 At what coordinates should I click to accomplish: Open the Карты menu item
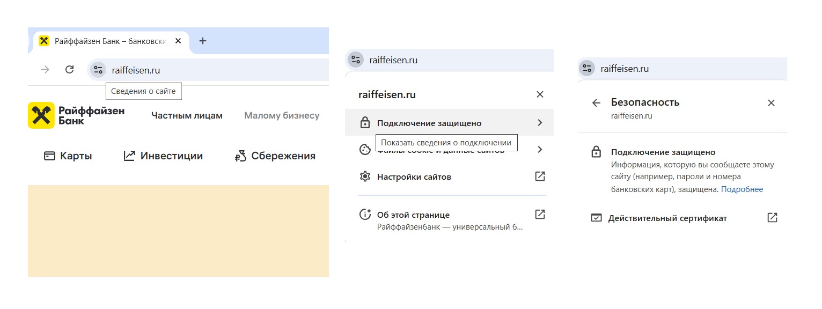click(68, 156)
